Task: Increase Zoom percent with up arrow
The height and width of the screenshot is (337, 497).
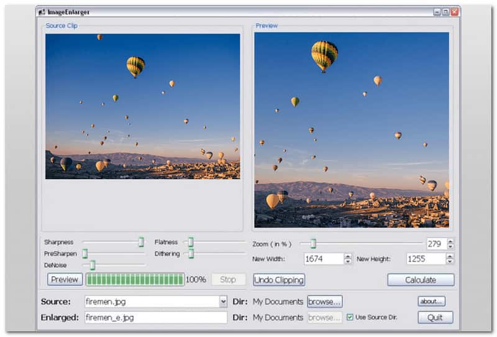Action: click(450, 241)
